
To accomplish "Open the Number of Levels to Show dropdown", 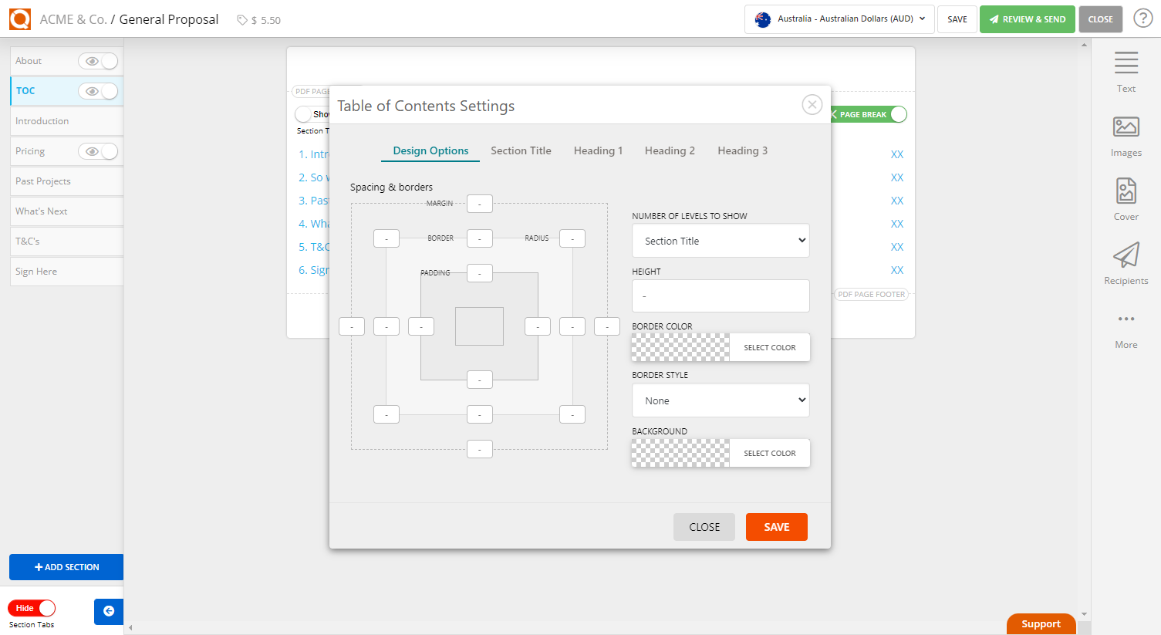I will pyautogui.click(x=720, y=240).
